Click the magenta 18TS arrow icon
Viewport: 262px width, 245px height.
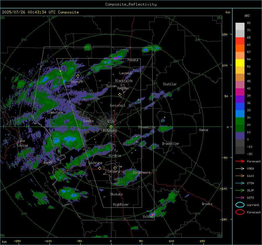[240, 198]
